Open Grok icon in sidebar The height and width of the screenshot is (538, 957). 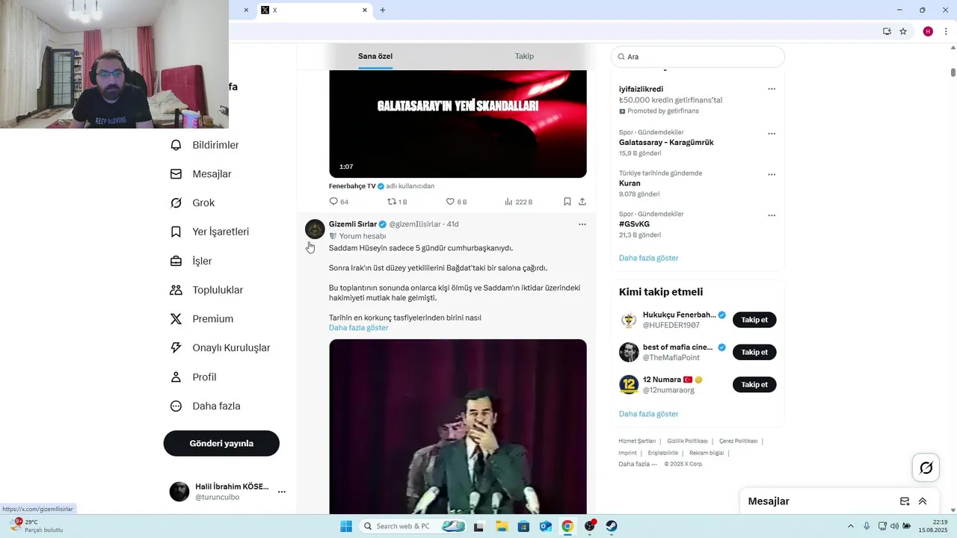176,202
